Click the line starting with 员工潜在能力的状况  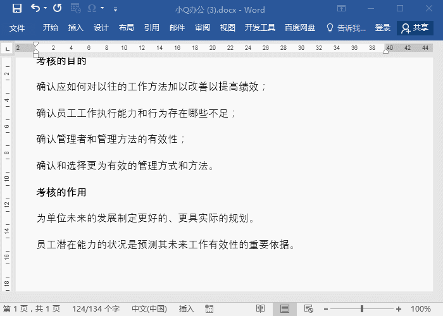click(x=166, y=245)
